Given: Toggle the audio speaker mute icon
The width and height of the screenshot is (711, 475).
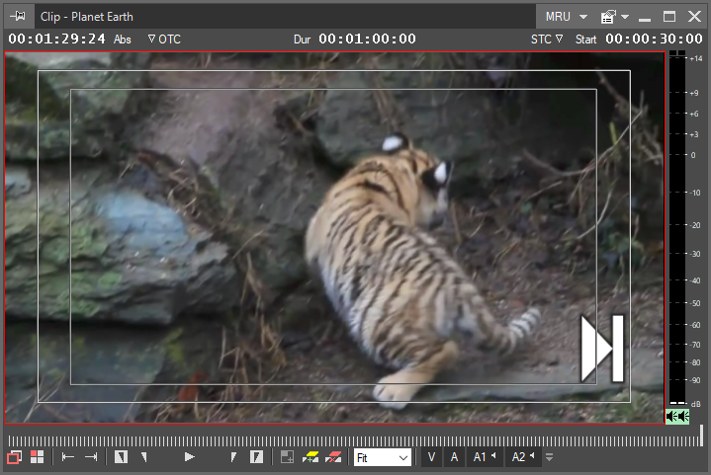Looking at the screenshot, I should pos(676,417).
